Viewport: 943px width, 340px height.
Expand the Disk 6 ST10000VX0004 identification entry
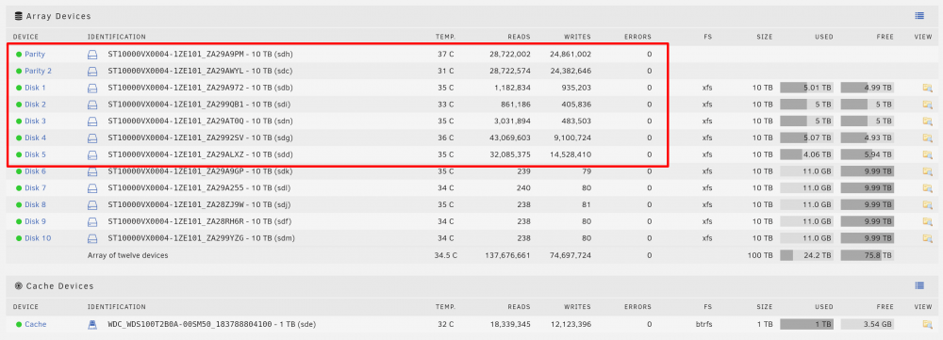tap(201, 171)
